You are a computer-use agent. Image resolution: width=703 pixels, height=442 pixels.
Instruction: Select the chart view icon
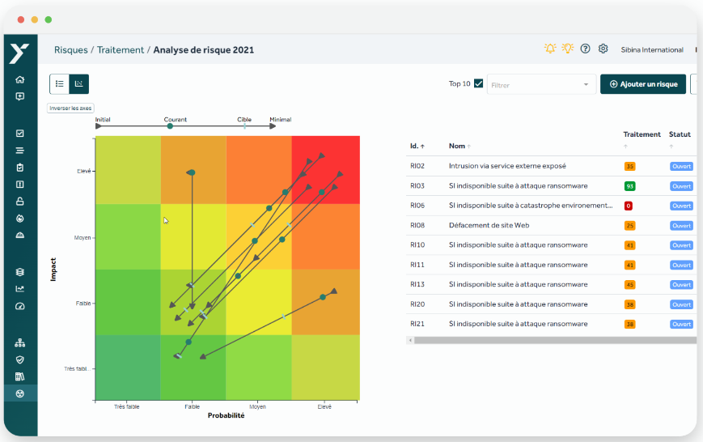pyautogui.click(x=79, y=84)
